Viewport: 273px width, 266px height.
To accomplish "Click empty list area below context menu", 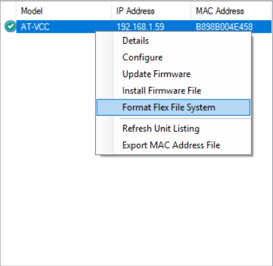I will click(x=136, y=210).
